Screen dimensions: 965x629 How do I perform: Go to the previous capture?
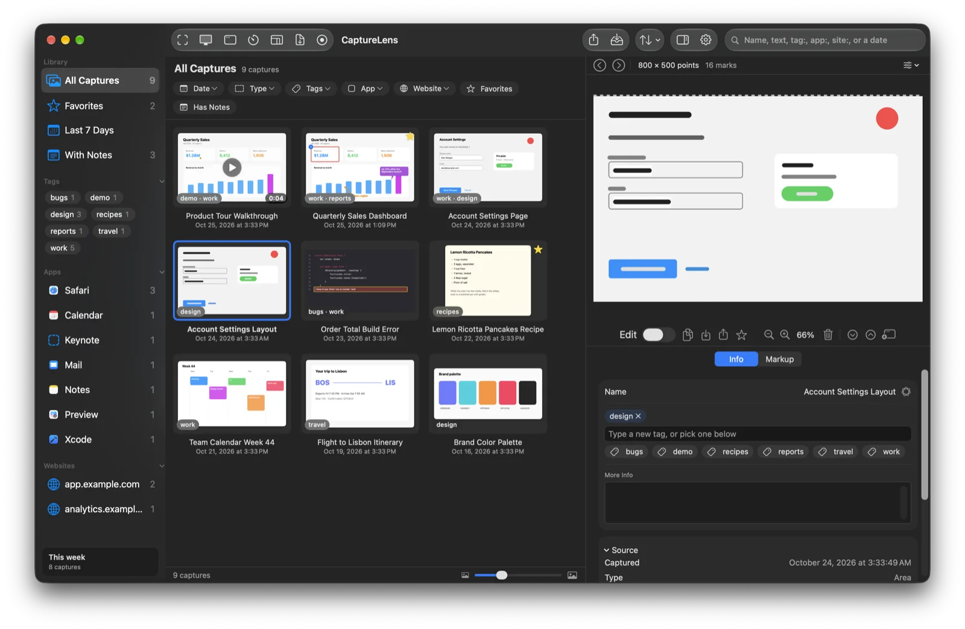600,65
